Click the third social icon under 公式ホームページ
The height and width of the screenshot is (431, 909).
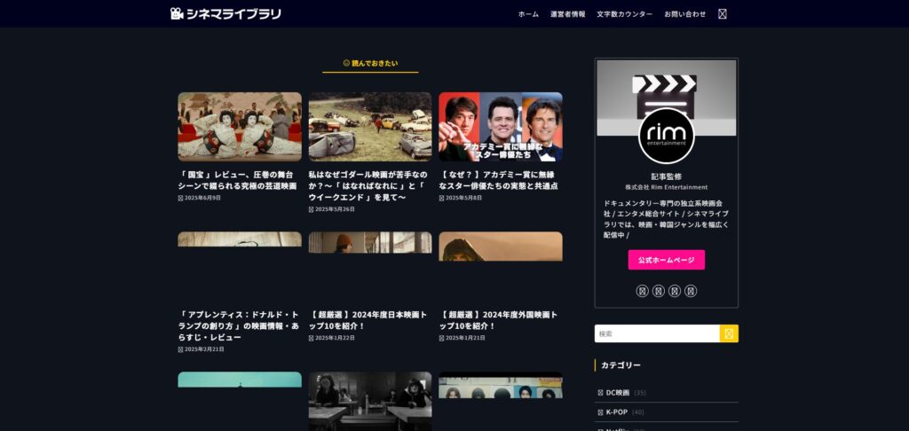(x=675, y=291)
